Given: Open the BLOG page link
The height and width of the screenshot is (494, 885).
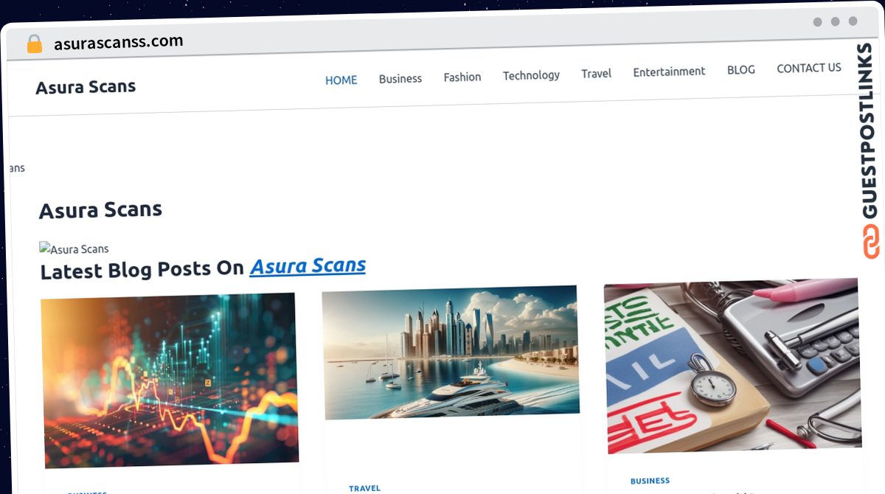Looking at the screenshot, I should (x=741, y=70).
